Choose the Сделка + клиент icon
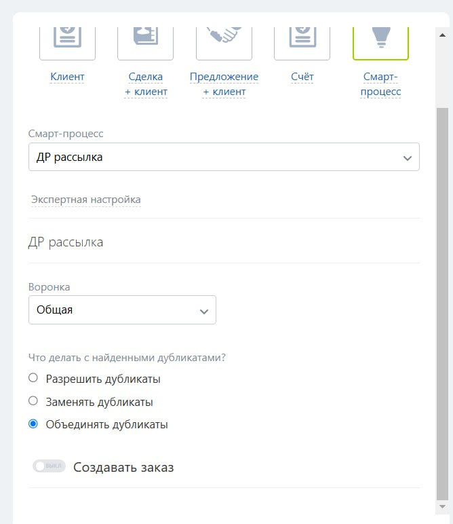The image size is (453, 524). pyautogui.click(x=145, y=41)
